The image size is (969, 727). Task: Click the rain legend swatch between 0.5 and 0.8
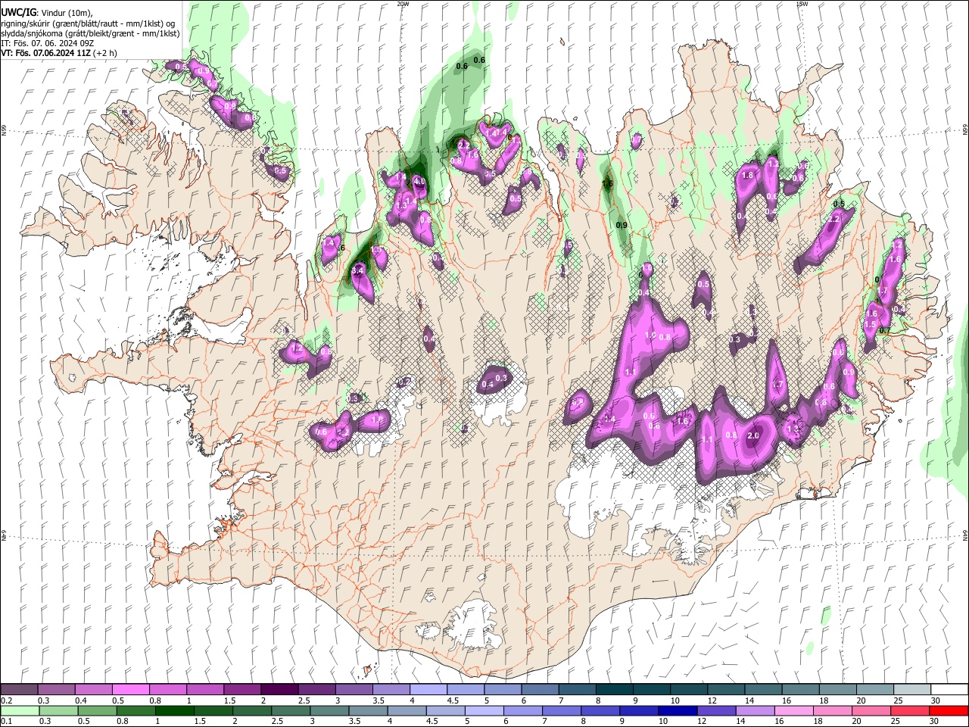coord(97,710)
